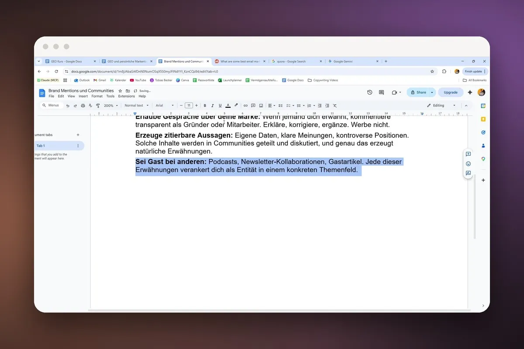Viewport: 524px width, 349px height.
Task: Open the Edit menu
Action: coord(61,96)
